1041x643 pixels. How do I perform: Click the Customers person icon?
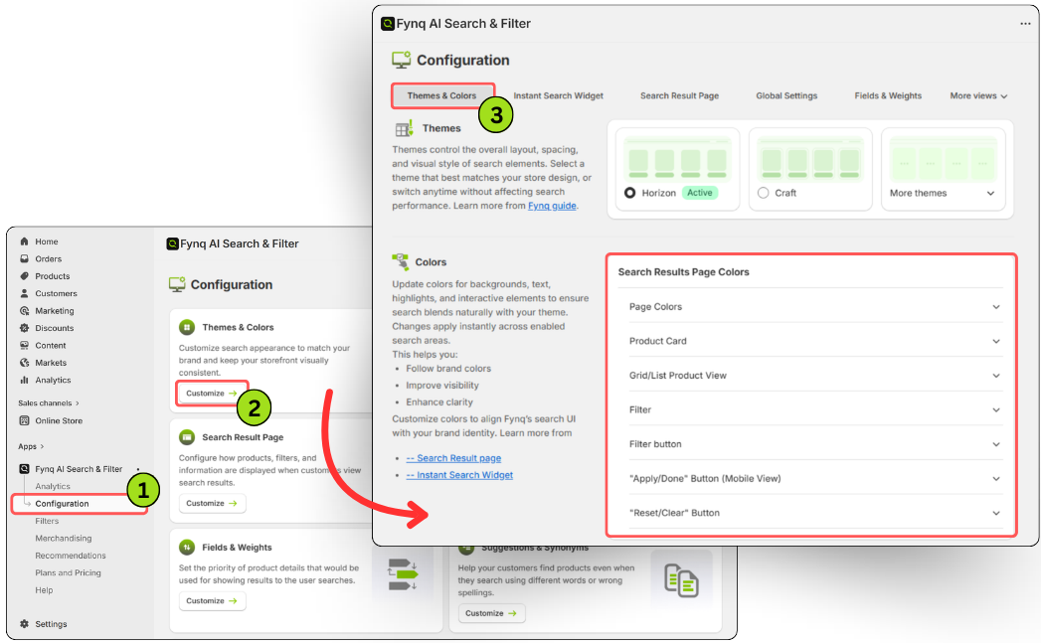tap(25, 293)
